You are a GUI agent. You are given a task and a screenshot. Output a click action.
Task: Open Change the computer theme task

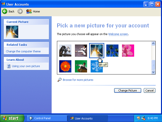pyautogui.click(x=23, y=51)
